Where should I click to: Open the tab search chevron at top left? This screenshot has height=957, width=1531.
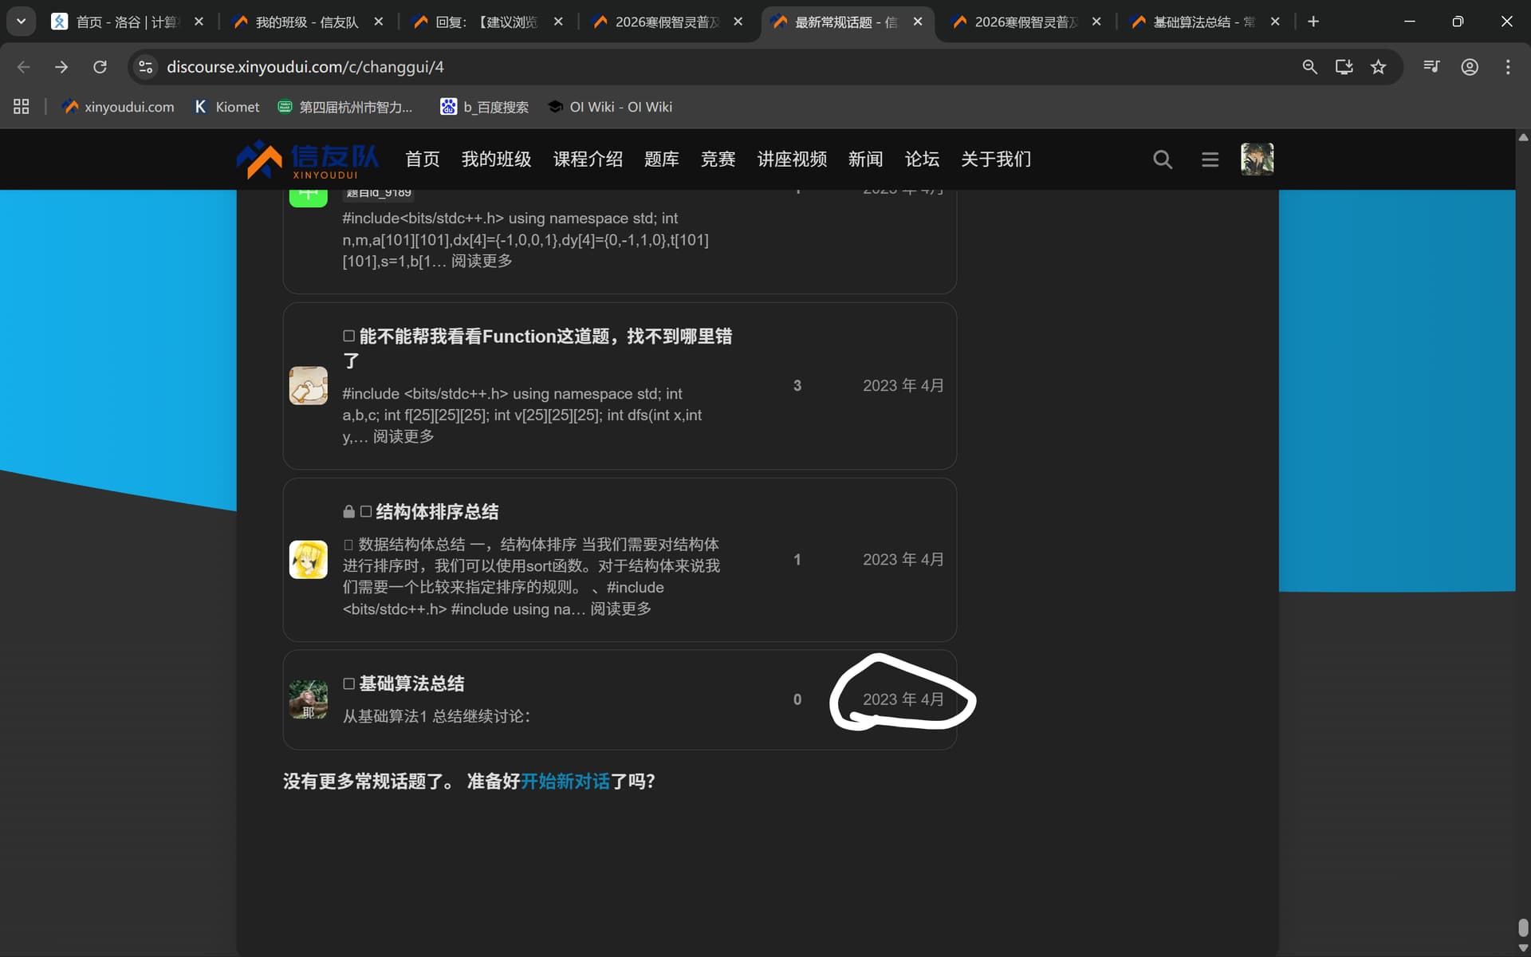click(22, 22)
